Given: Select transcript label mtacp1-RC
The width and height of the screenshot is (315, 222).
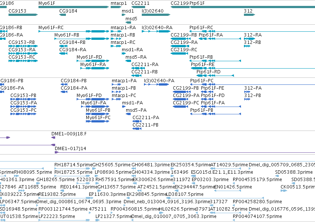Looking at the screenshot, I should point(123,42).
